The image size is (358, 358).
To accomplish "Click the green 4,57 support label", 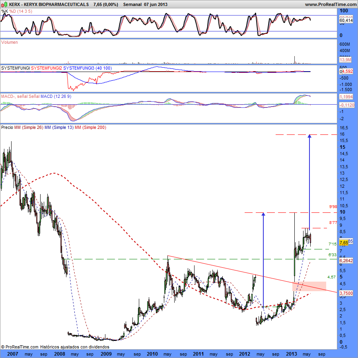I will click(331, 277).
